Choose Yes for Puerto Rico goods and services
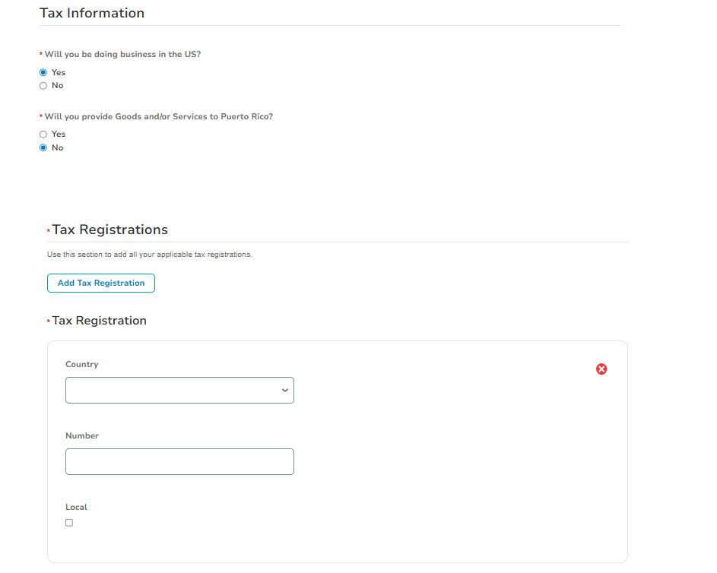The image size is (717, 573). click(x=43, y=135)
